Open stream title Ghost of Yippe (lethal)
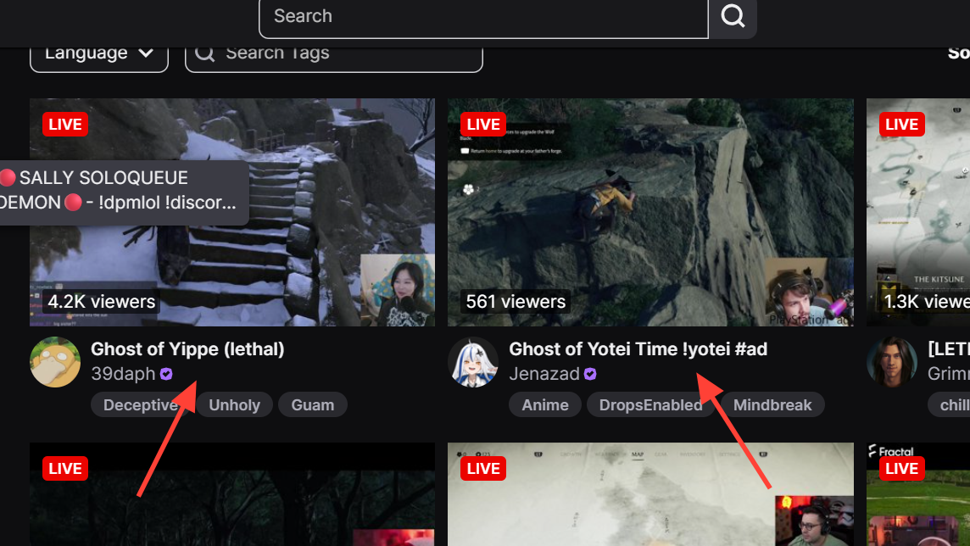Screen dimensions: 970x546 [187, 349]
